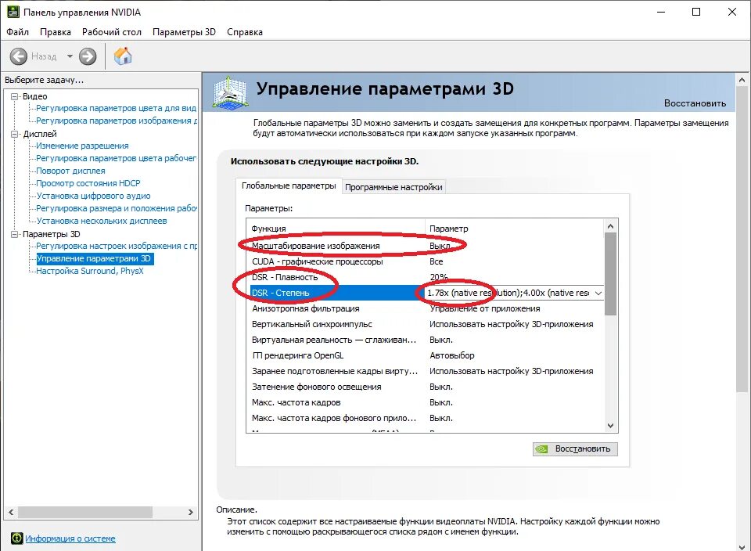The width and height of the screenshot is (751, 551).
Task: Open Изменение разрешения task
Action: click(x=82, y=146)
